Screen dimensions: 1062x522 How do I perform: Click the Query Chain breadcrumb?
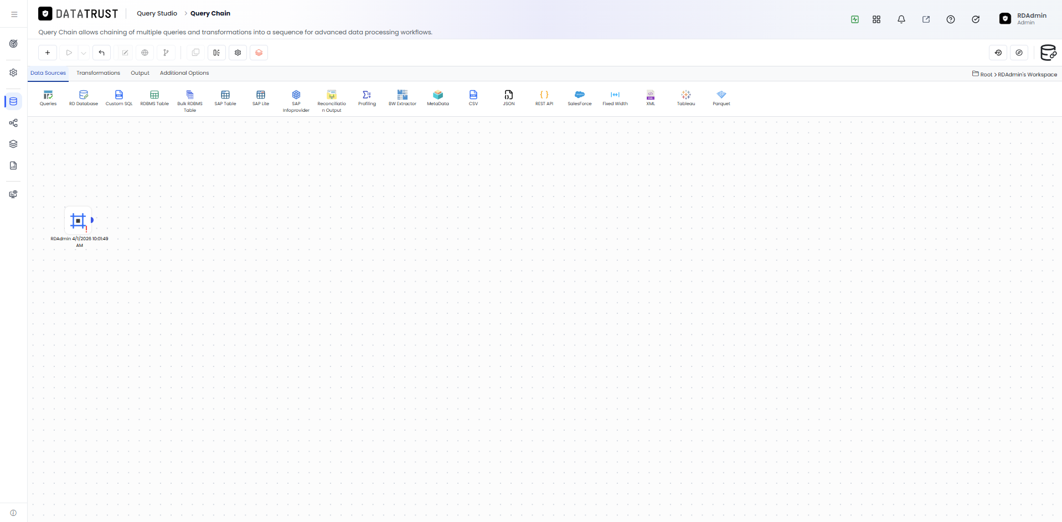point(210,13)
